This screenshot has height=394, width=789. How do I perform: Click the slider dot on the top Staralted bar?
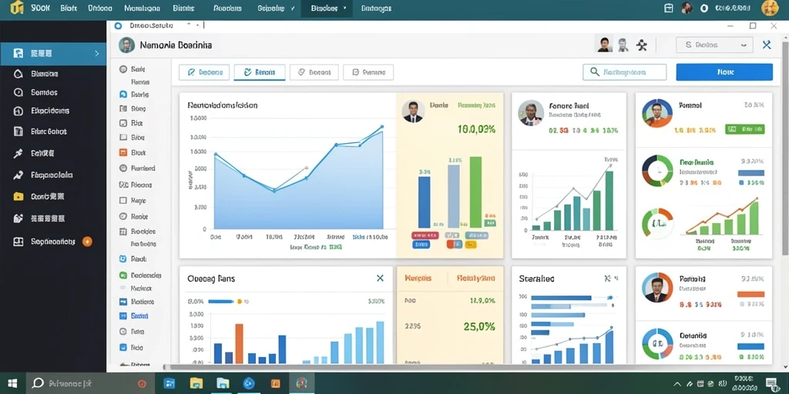click(x=611, y=298)
